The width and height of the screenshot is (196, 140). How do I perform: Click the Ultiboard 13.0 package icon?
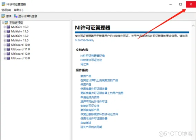tap(8, 58)
